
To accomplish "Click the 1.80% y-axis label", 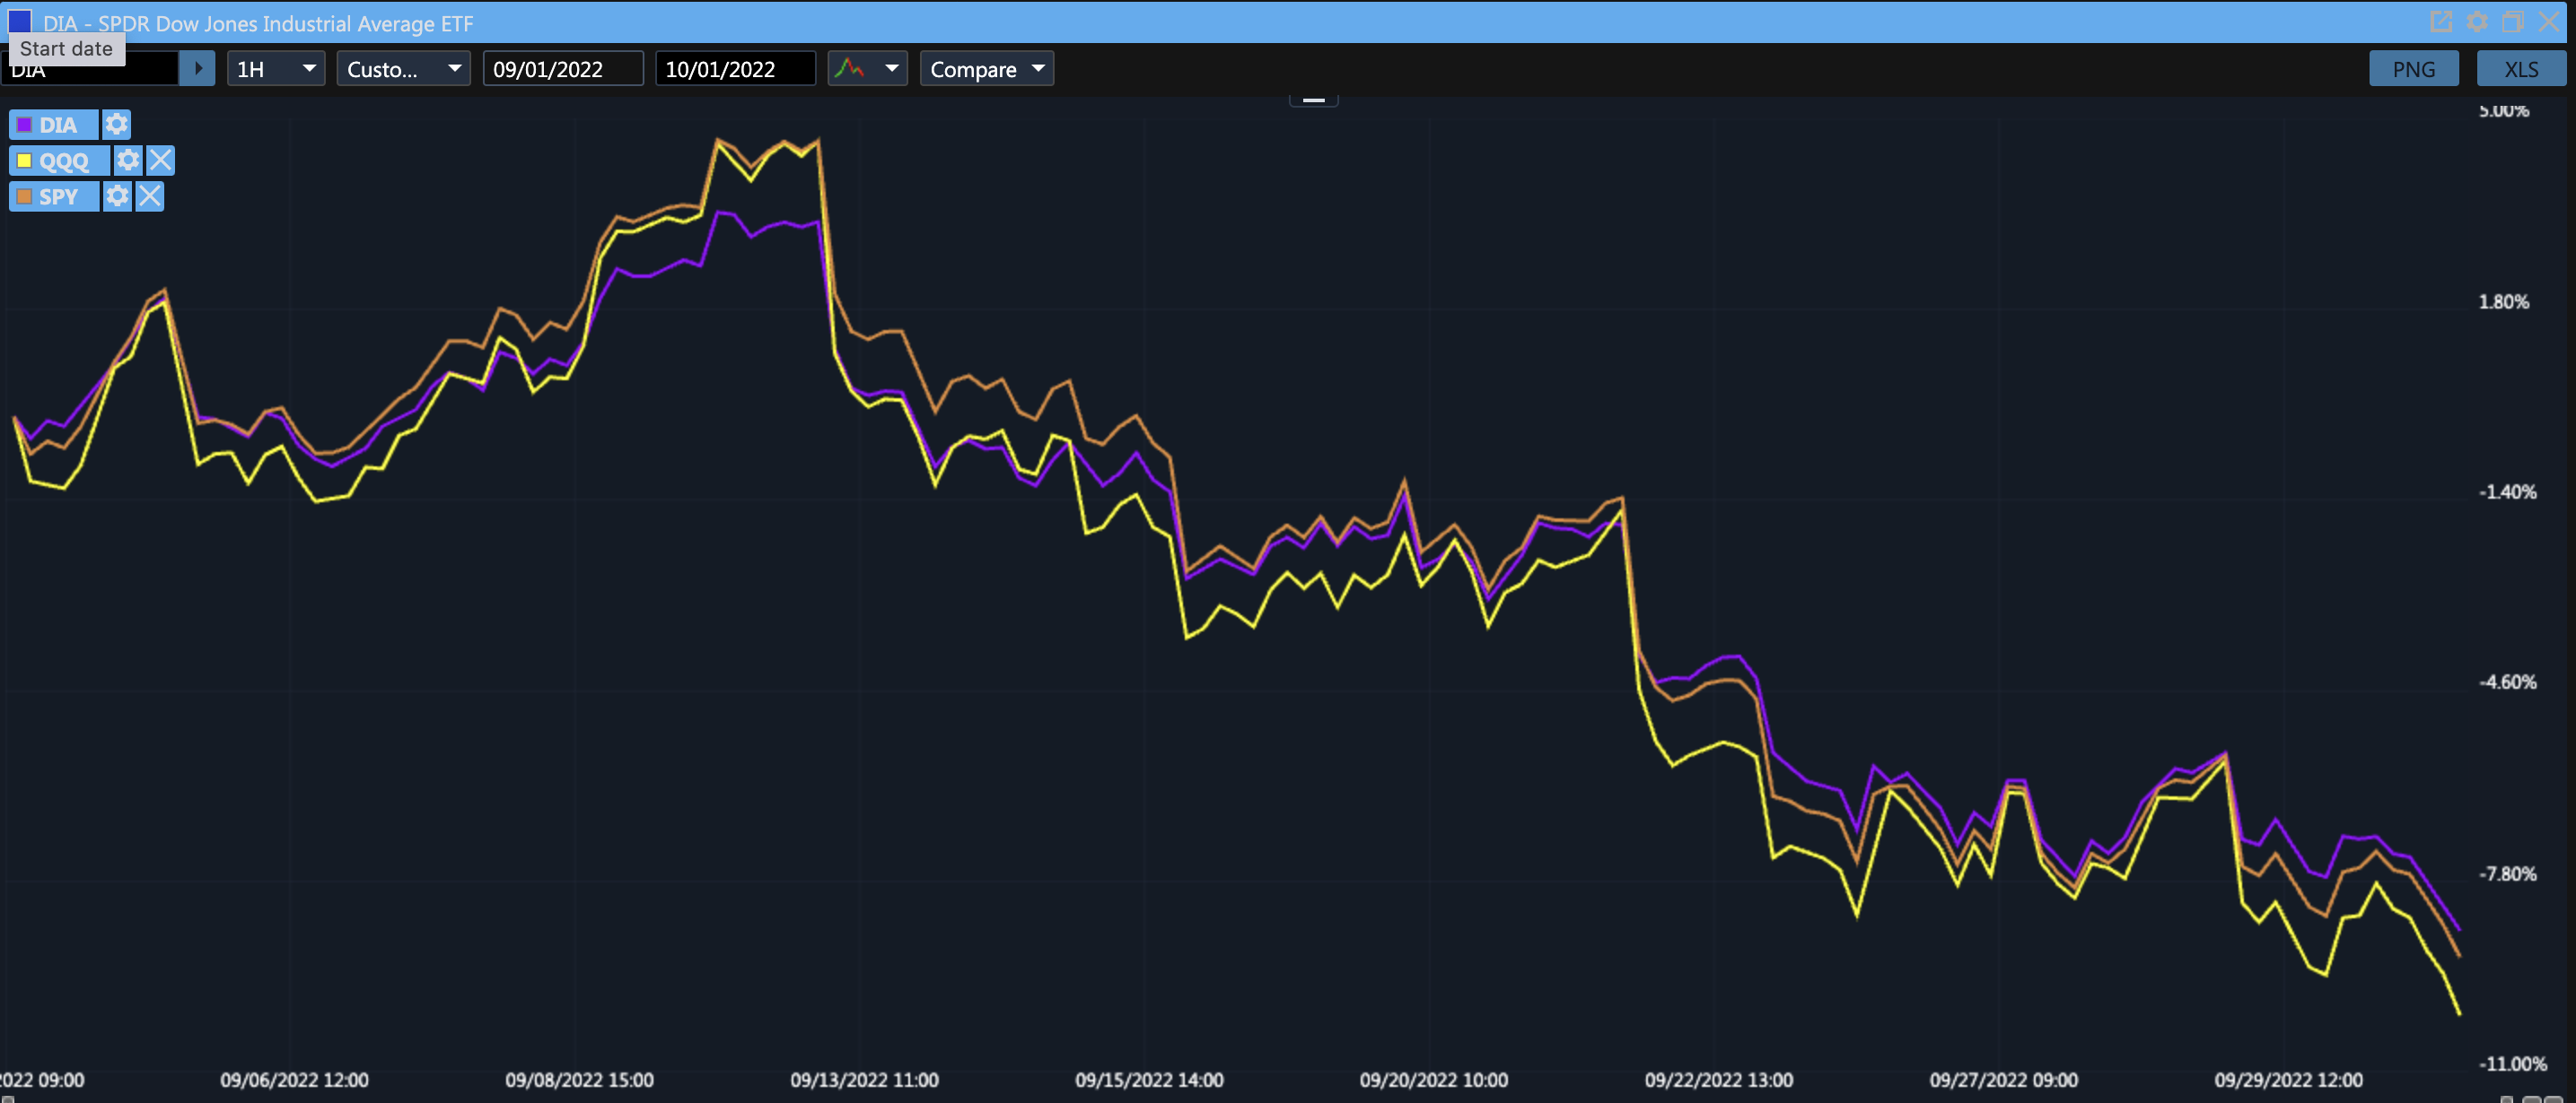I will (x=2503, y=301).
